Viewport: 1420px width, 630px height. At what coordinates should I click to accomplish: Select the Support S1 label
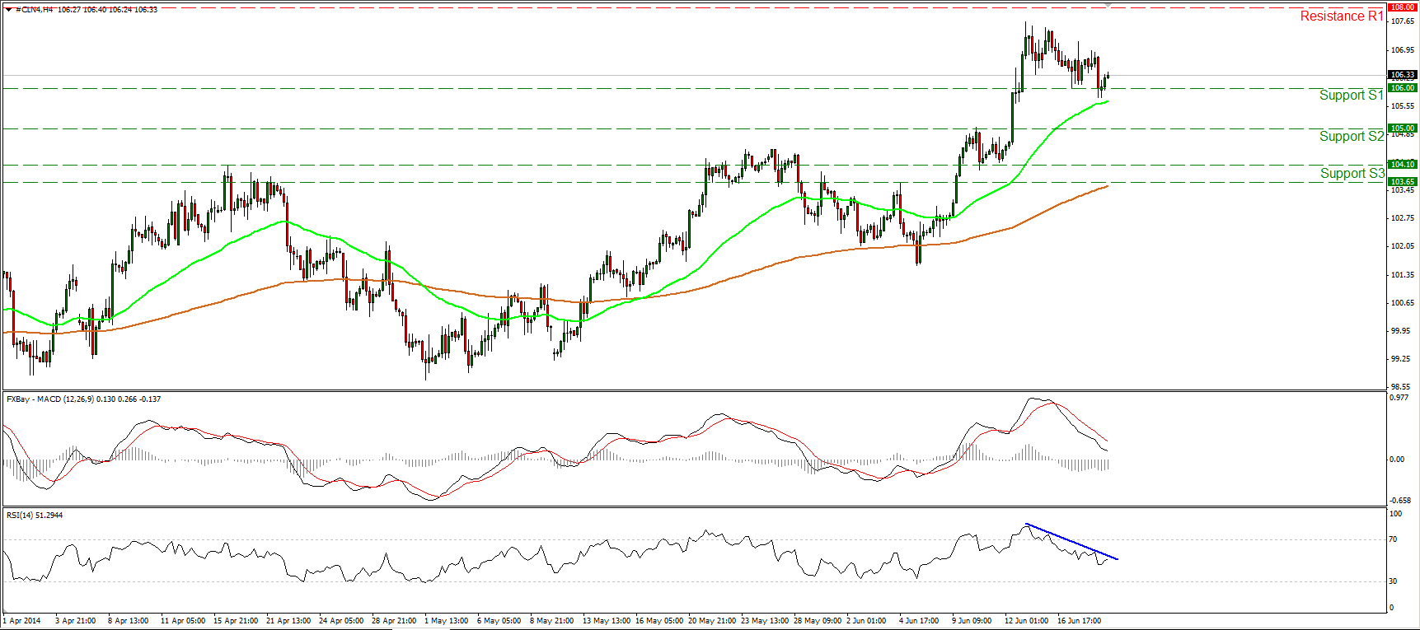pos(1352,96)
